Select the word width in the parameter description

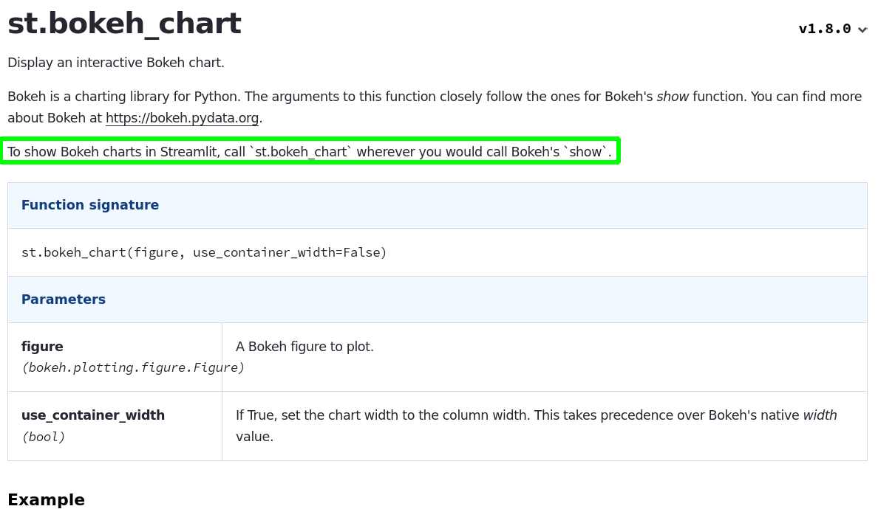pyautogui.click(x=820, y=415)
